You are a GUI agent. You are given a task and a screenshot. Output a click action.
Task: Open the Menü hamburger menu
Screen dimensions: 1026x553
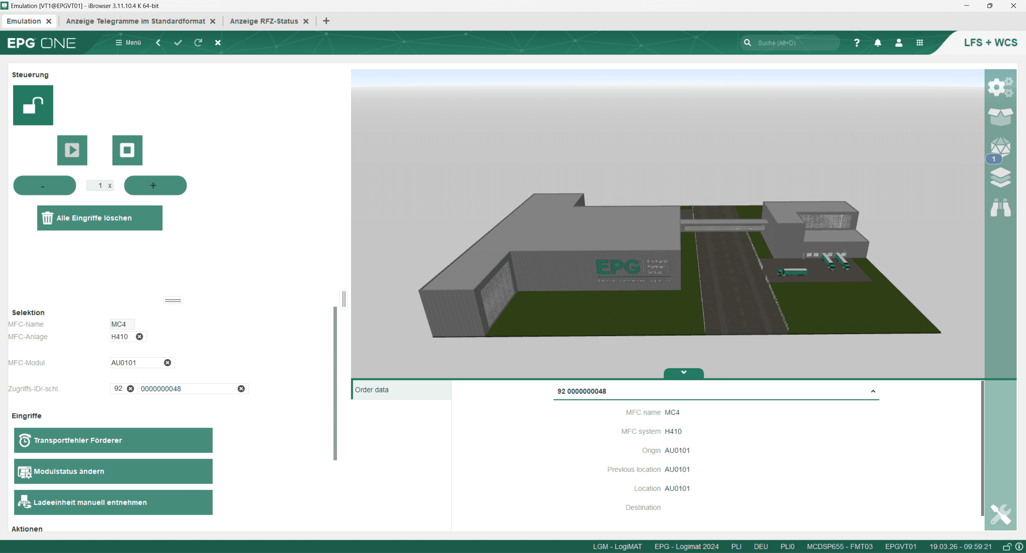click(128, 42)
